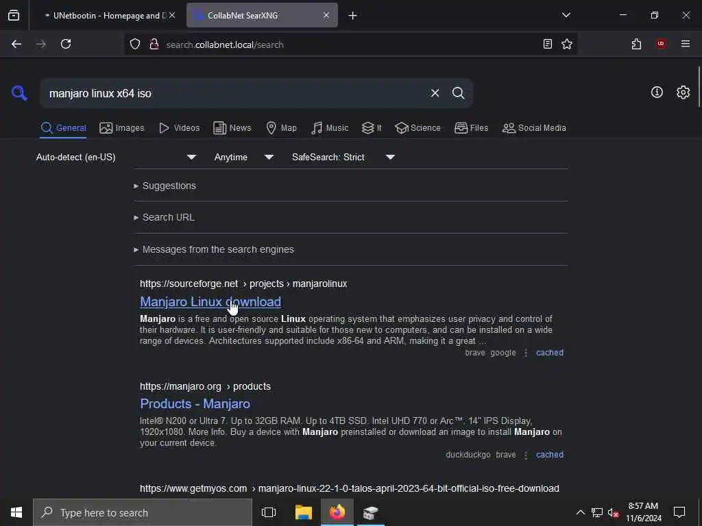Expand the Suggestions section
702x526 pixels.
165,186
